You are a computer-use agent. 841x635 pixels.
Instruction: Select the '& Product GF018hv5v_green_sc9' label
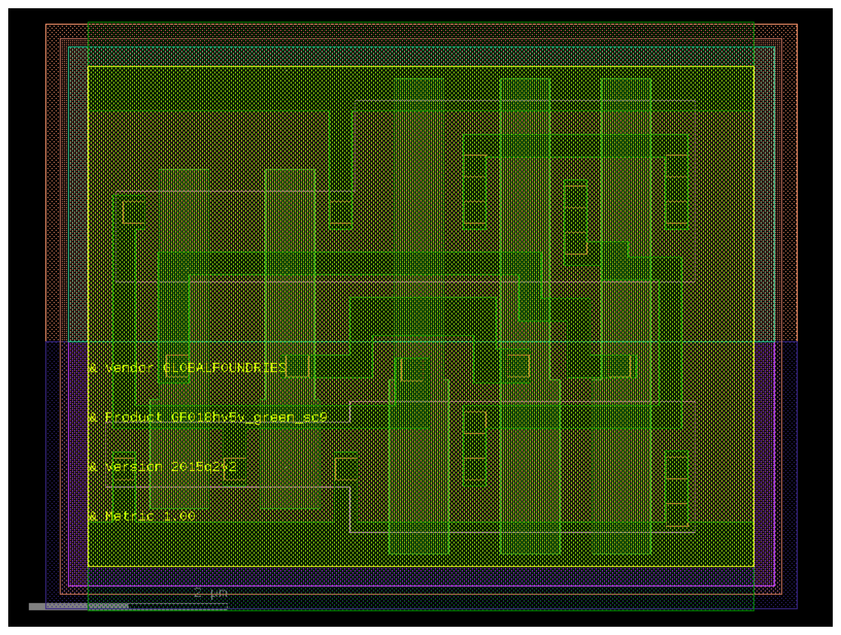pyautogui.click(x=208, y=417)
